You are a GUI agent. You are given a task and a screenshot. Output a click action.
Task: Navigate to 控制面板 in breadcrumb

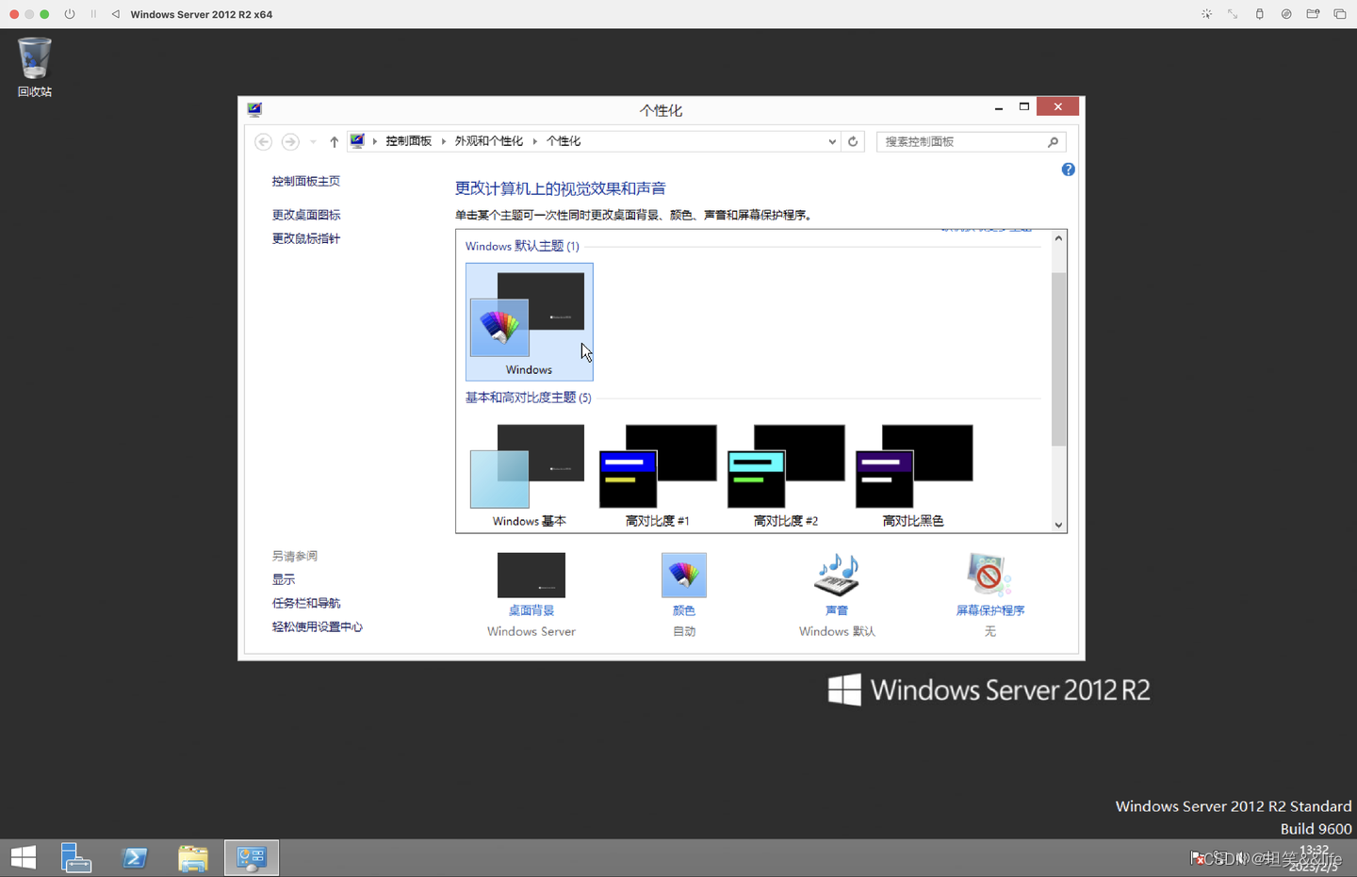[408, 141]
